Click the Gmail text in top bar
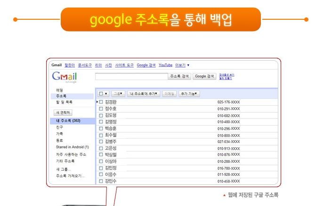The height and width of the screenshot is (206, 324). [x=57, y=65]
